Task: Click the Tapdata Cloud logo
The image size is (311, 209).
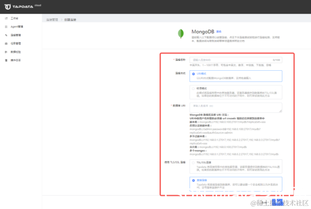Action: tap(22, 6)
